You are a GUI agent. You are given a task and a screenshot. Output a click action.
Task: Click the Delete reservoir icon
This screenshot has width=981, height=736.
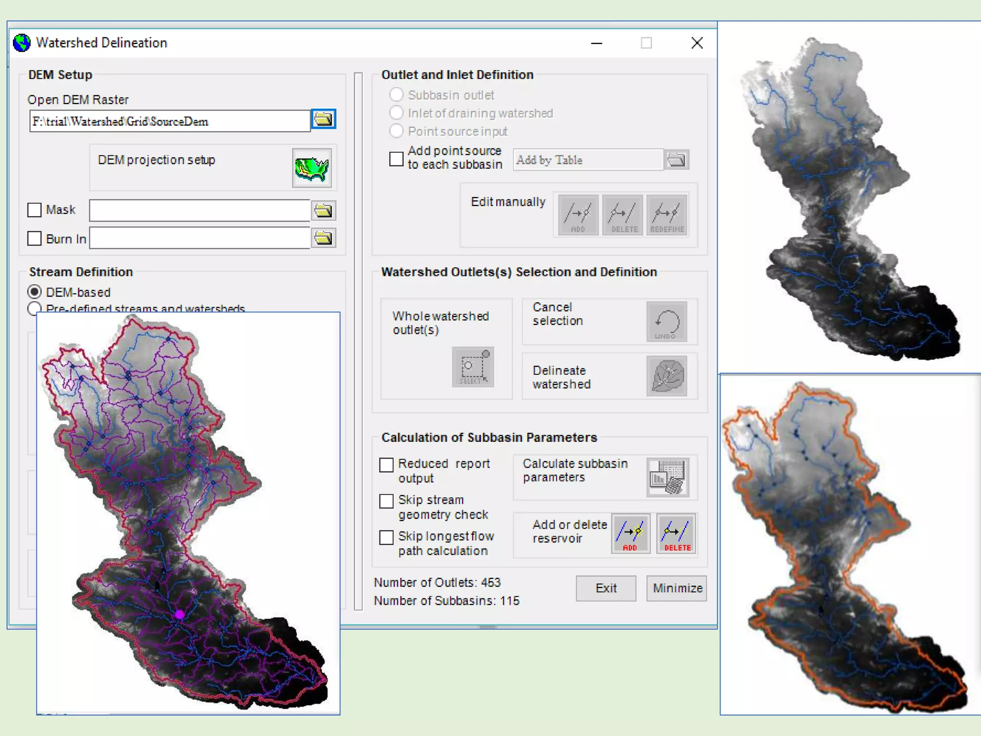[676, 533]
